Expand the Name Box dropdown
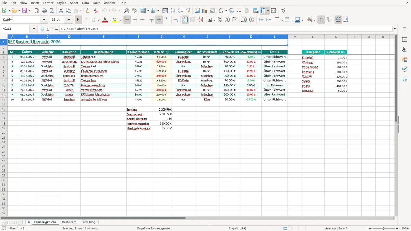 point(34,29)
